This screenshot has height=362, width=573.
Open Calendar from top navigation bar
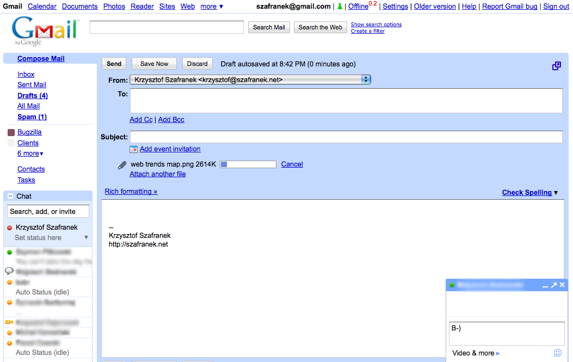42,7
